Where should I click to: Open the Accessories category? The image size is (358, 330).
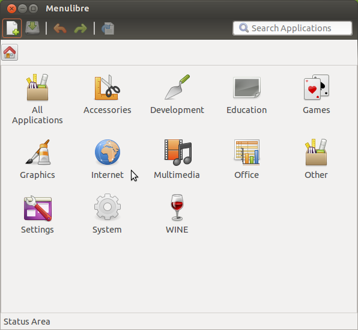[x=108, y=94]
